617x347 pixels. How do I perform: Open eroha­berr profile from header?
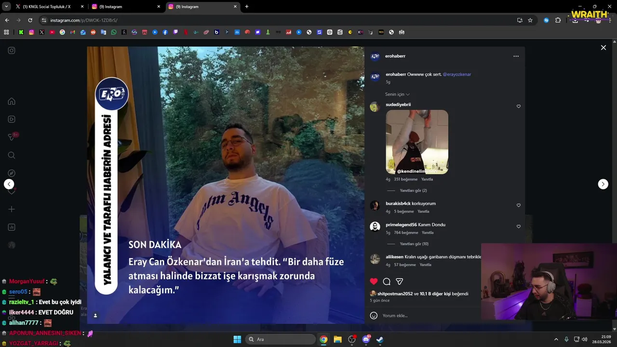pyautogui.click(x=395, y=56)
